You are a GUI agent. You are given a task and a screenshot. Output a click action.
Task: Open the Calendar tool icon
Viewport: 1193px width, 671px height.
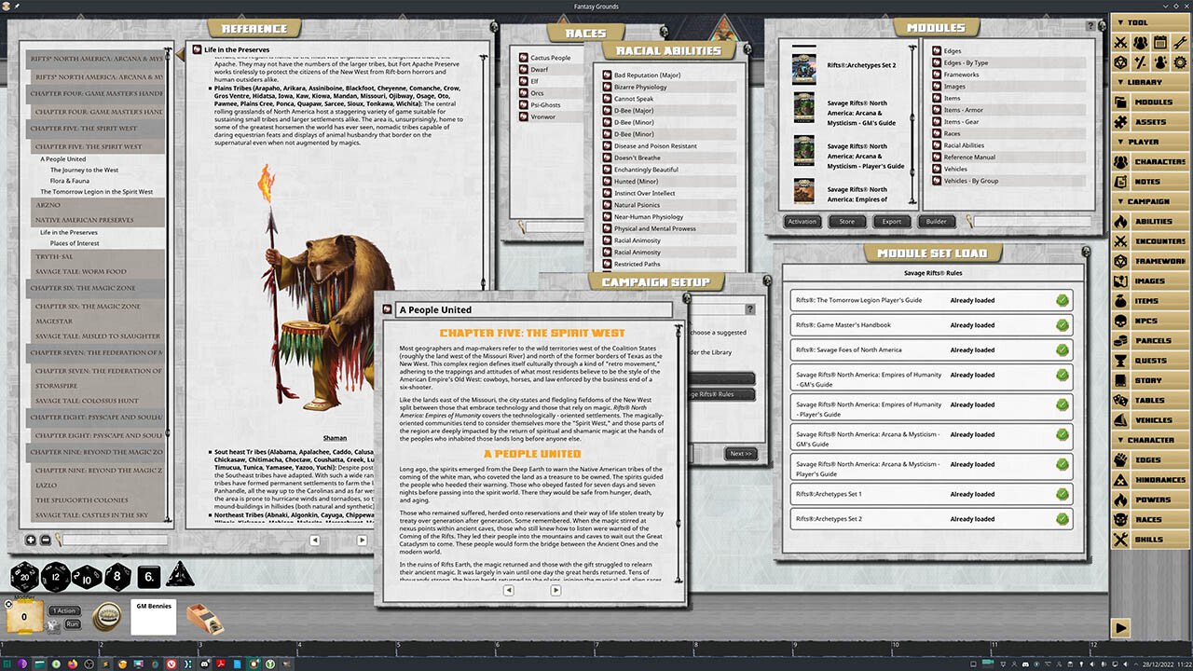click(1160, 42)
